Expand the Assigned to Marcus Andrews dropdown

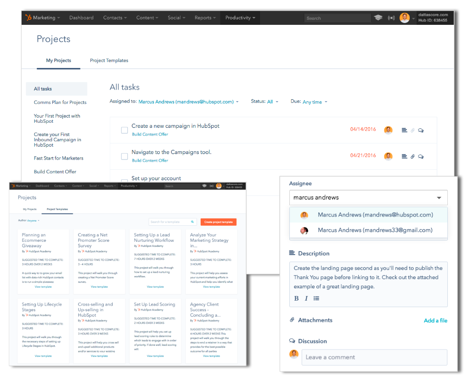point(188,102)
